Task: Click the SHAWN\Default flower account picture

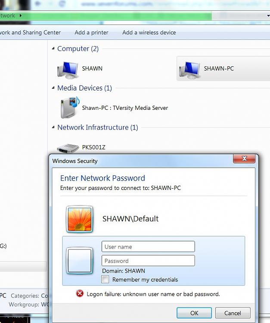Action: 80,219
